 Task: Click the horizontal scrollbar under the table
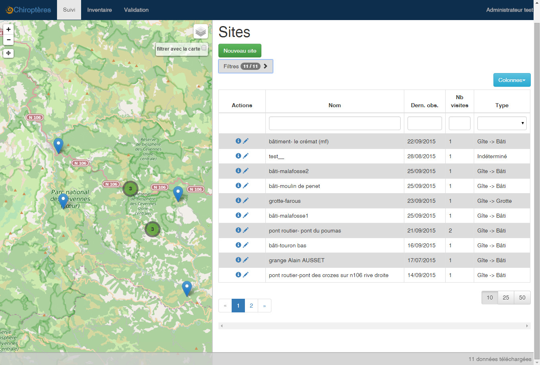[x=374, y=326]
